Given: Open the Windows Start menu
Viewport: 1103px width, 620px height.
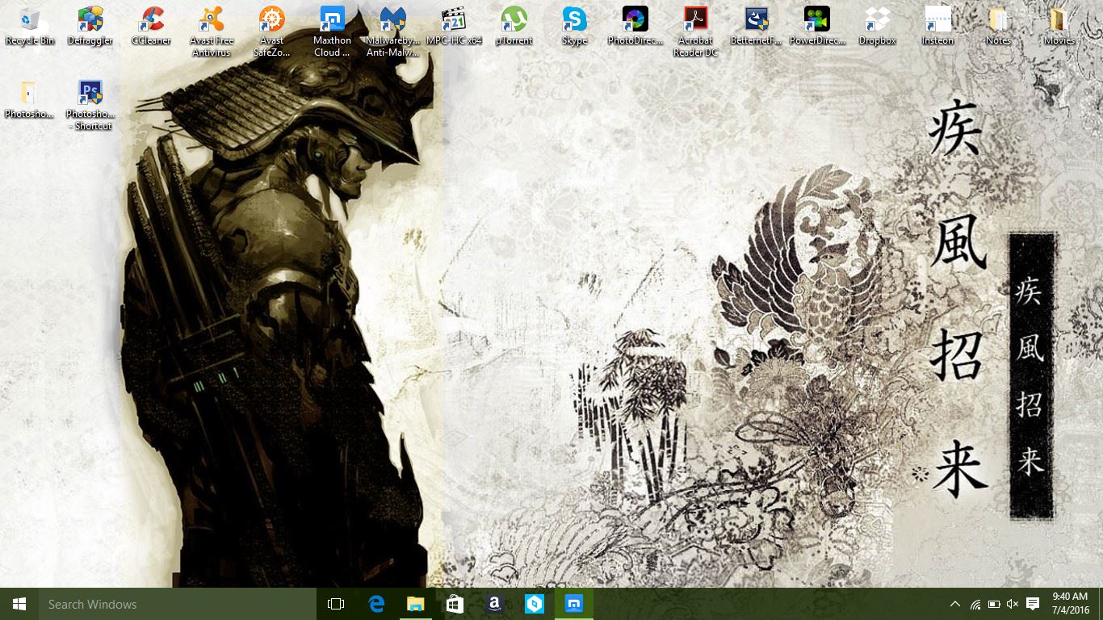Looking at the screenshot, I should [x=19, y=604].
